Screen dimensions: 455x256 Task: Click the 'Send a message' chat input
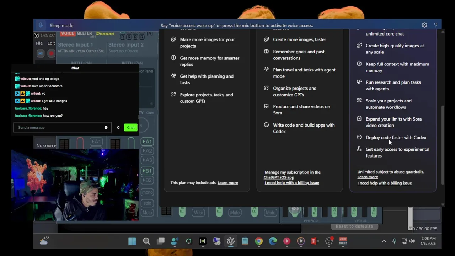click(x=62, y=127)
